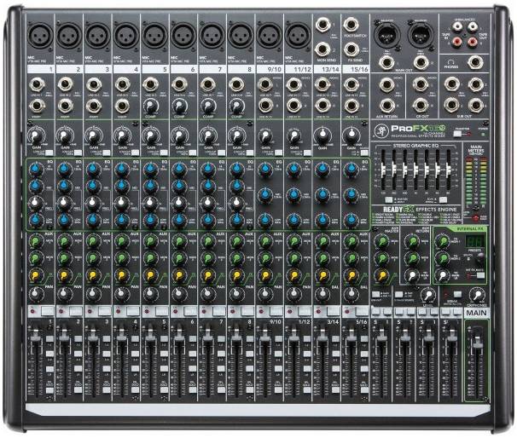The image size is (517, 438).
Task: Click the FX SEND jack
Action: (x=351, y=49)
